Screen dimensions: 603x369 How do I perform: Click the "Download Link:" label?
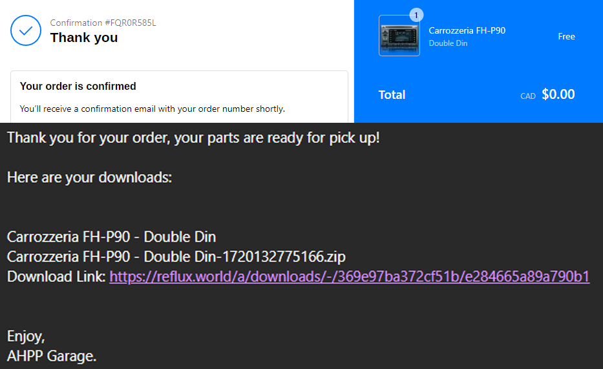56,277
